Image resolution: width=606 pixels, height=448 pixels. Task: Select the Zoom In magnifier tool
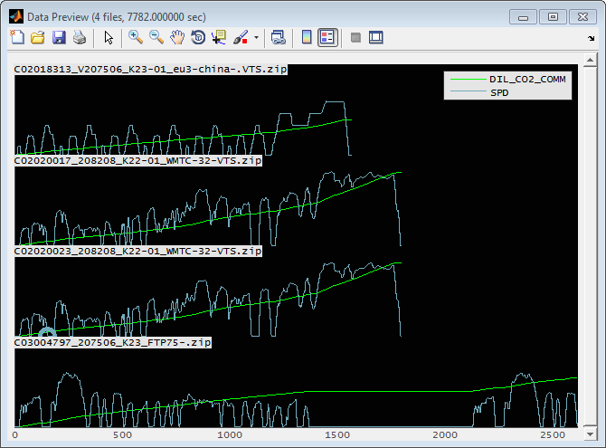point(136,37)
